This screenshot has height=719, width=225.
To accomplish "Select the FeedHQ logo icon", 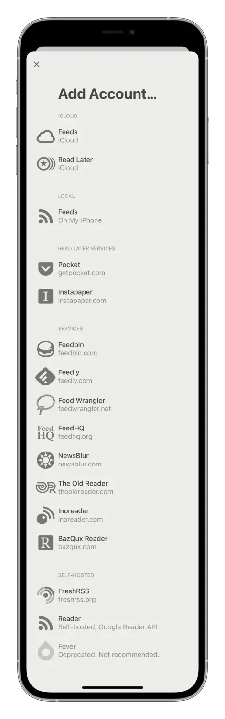I will [x=46, y=432].
